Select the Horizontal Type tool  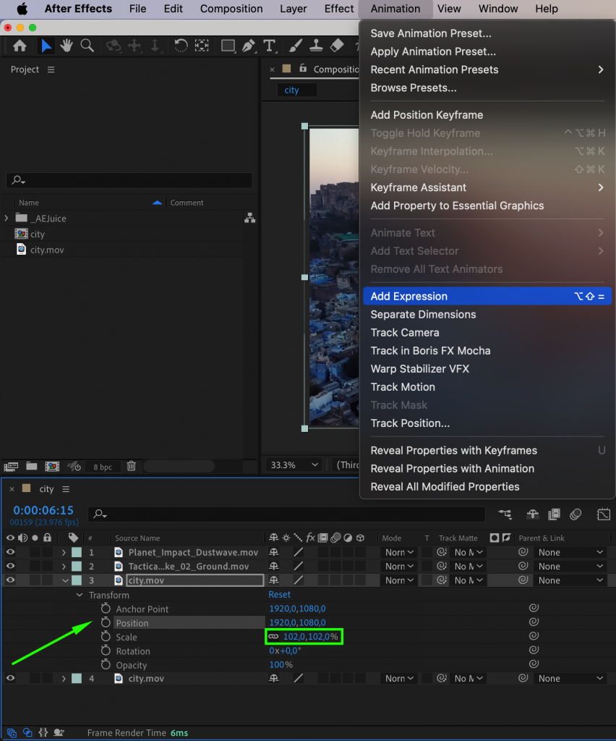(270, 46)
